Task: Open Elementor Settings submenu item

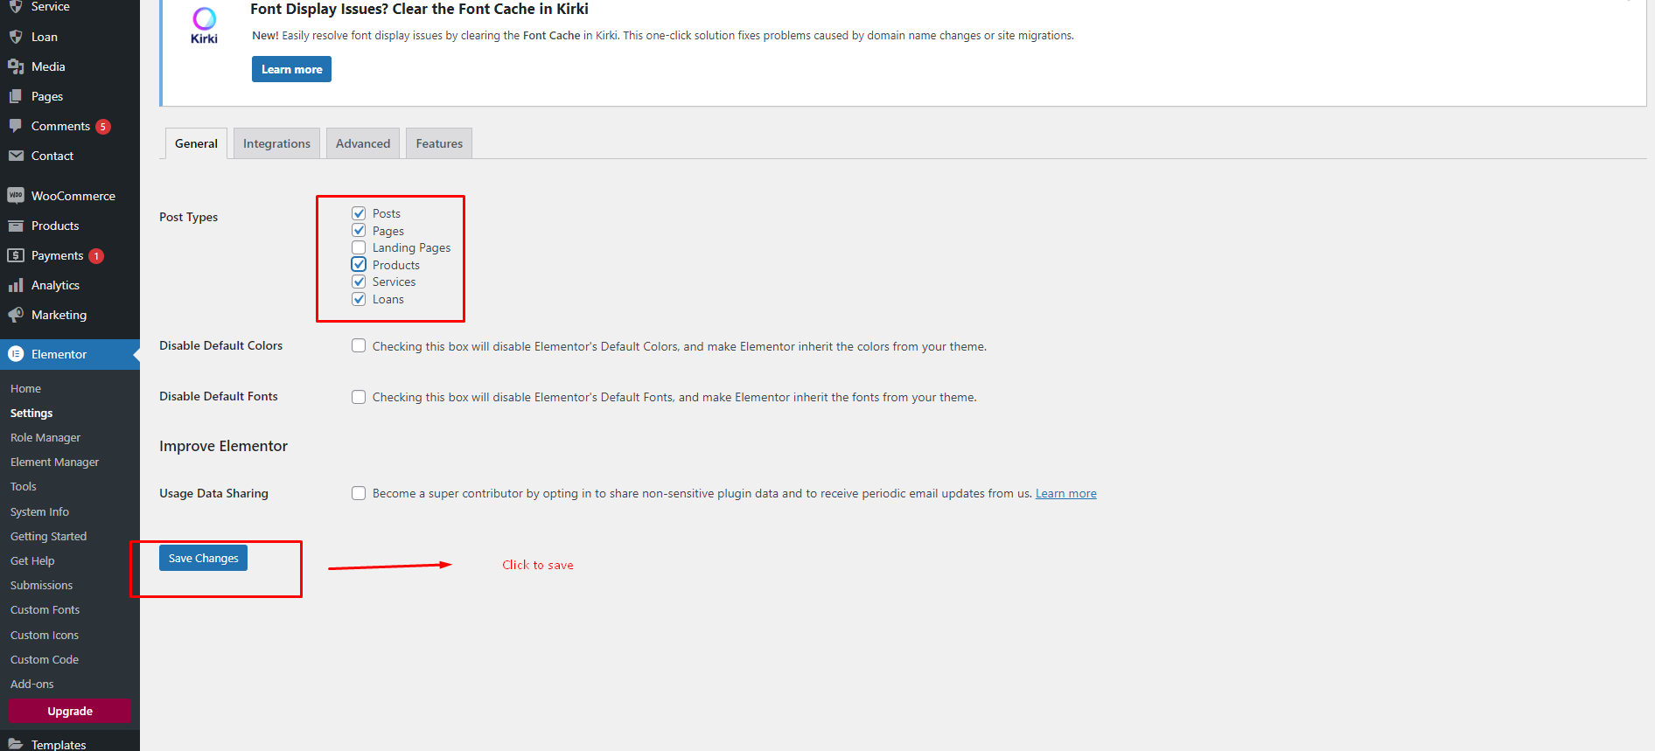Action: [31, 413]
